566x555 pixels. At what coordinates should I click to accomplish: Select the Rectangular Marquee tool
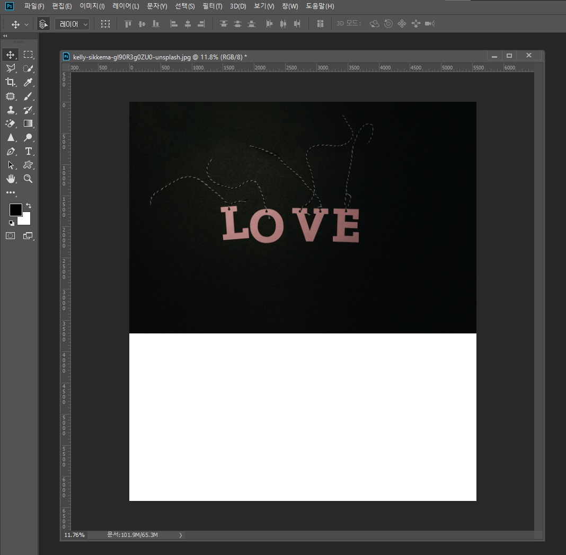click(x=28, y=55)
